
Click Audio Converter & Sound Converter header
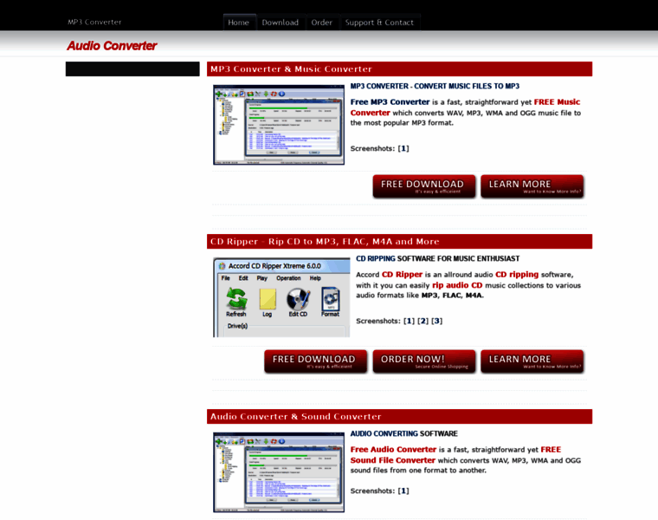point(399,417)
